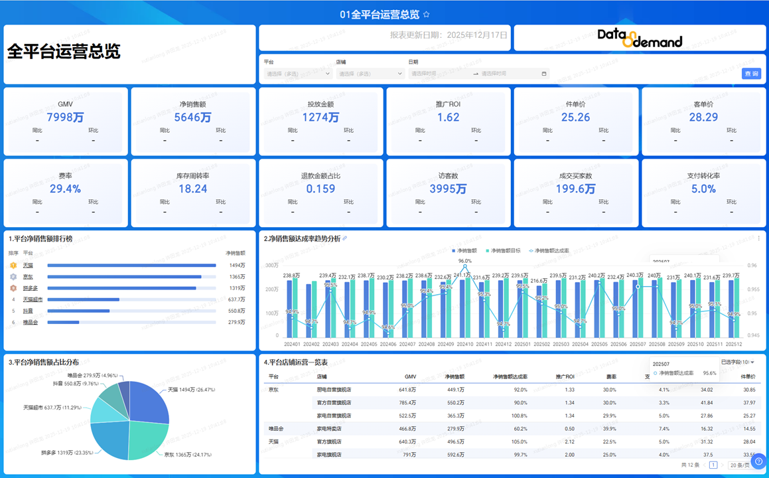Open the help question-mark floating button
Screen dimensions: 769x478
(x=758, y=461)
